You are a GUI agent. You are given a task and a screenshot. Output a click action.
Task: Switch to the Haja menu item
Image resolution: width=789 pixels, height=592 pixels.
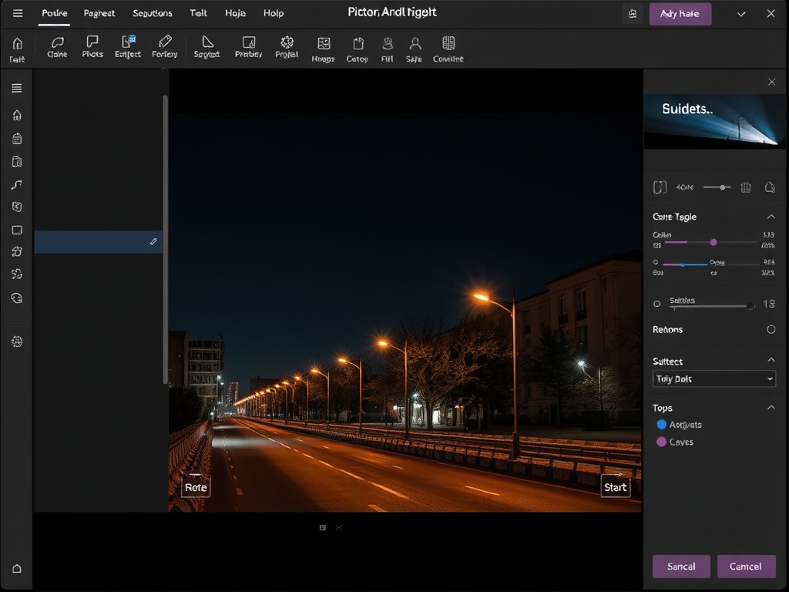pyautogui.click(x=235, y=13)
